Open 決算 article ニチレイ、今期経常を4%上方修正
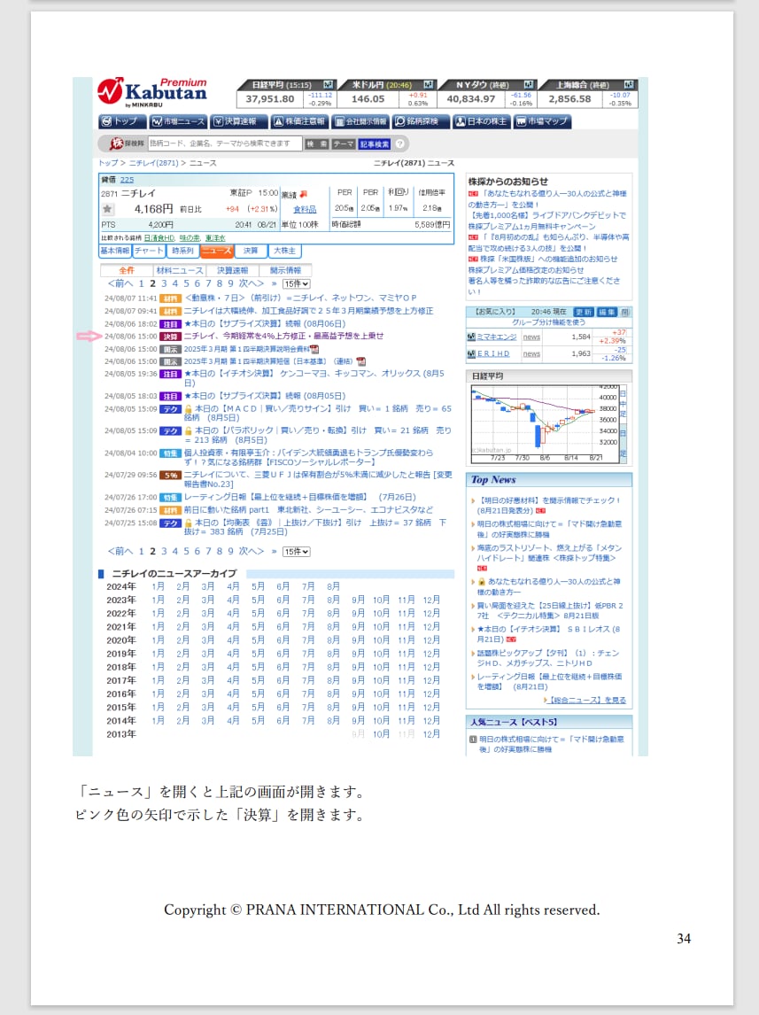Viewport: 759px width, 1015px height. 283,337
